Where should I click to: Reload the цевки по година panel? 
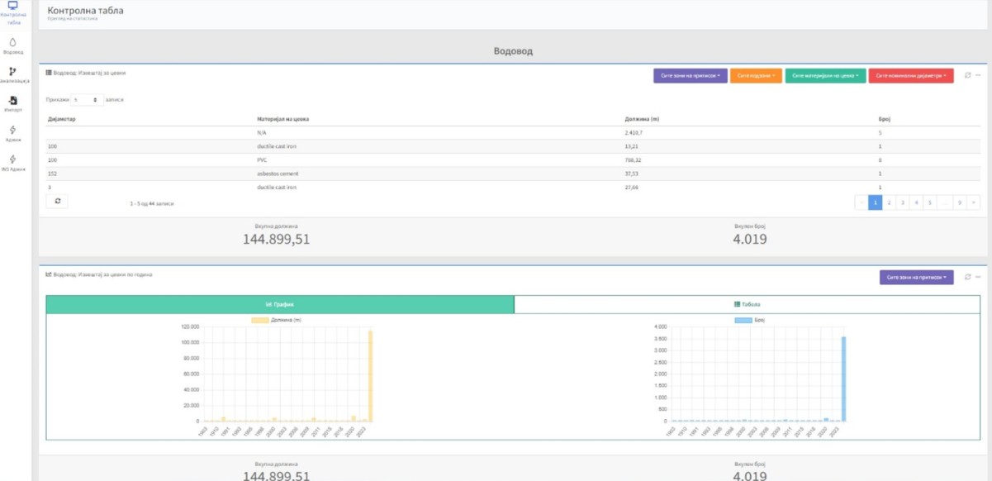click(967, 277)
